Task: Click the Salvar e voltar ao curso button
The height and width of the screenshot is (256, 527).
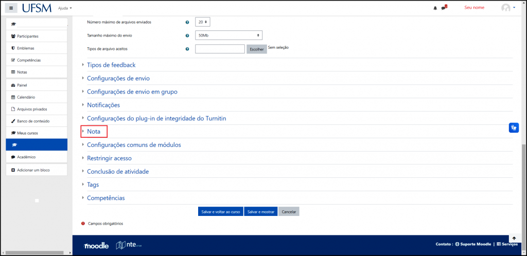Action: [x=220, y=212]
